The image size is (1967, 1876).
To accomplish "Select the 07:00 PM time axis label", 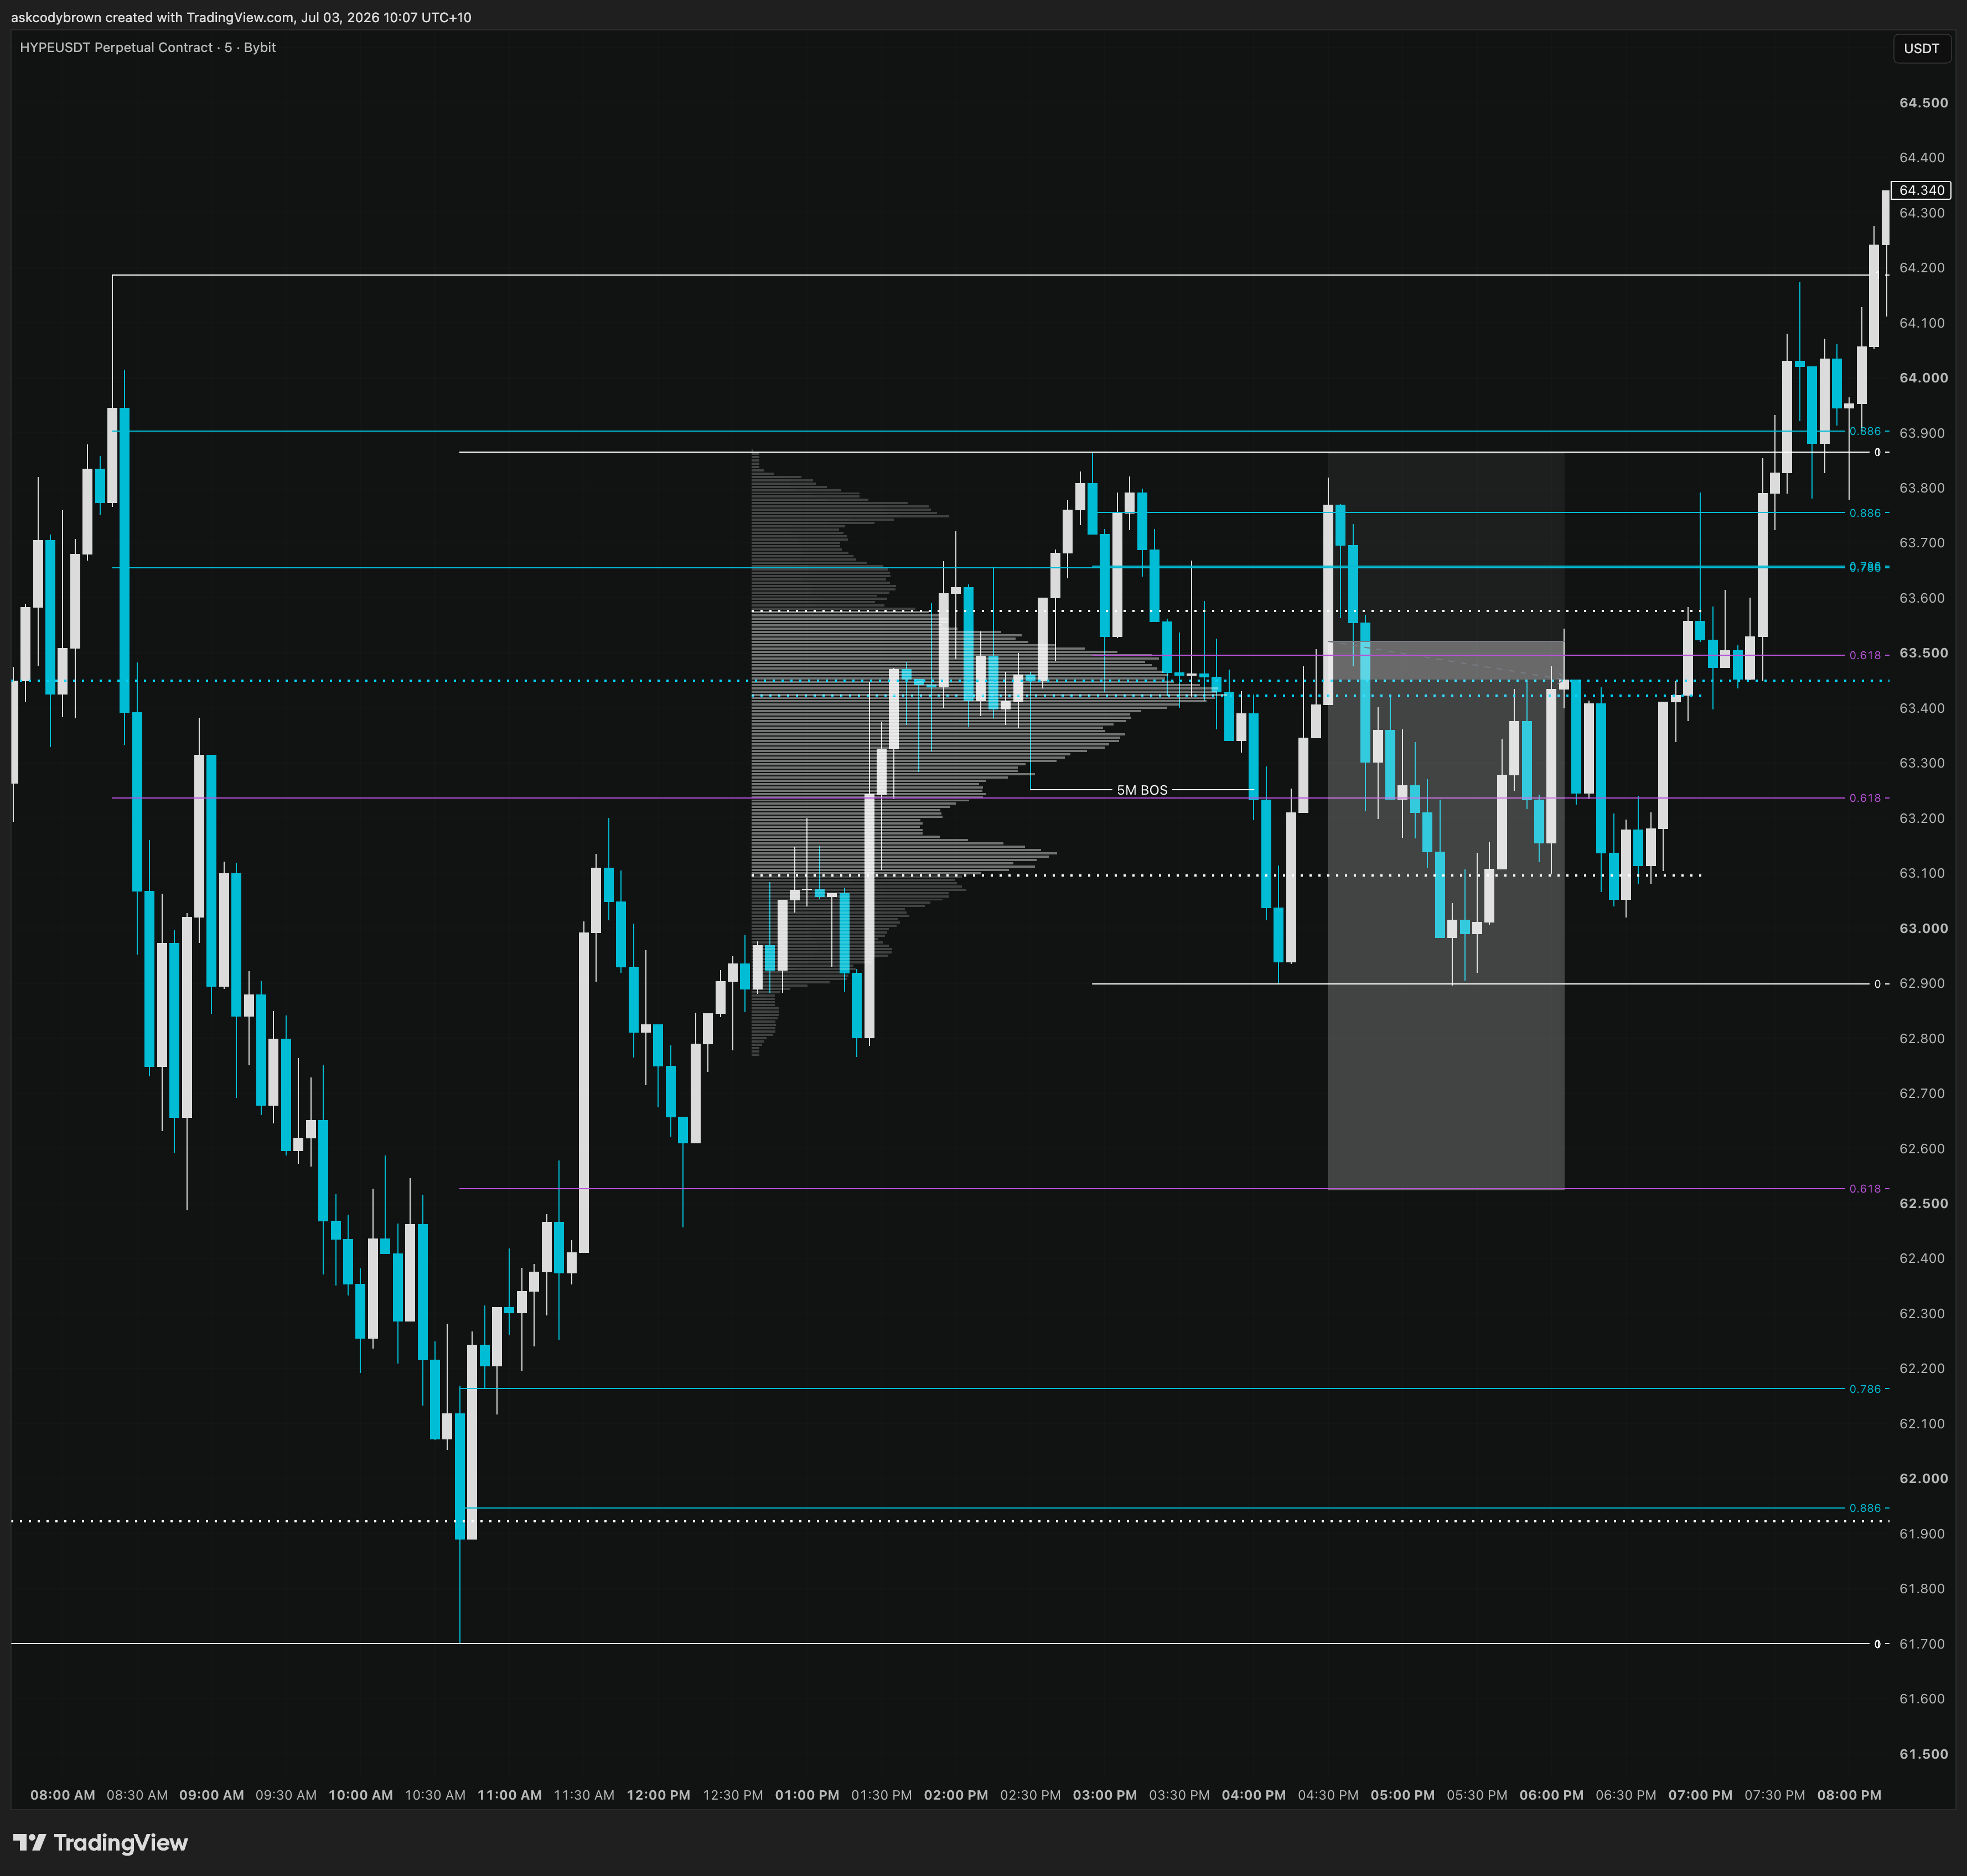I will 1701,1795.
